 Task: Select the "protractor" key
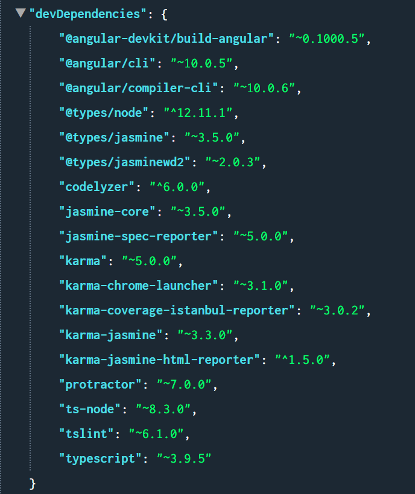tap(100, 384)
